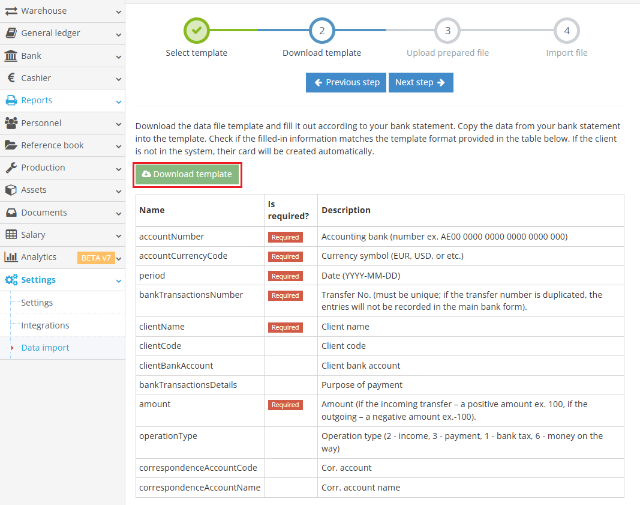Click the Production wrench icon

coord(11,168)
